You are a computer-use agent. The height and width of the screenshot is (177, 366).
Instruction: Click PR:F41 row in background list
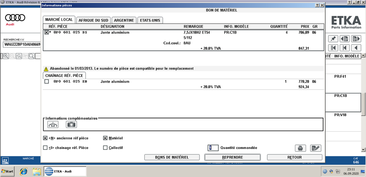tap(340, 76)
